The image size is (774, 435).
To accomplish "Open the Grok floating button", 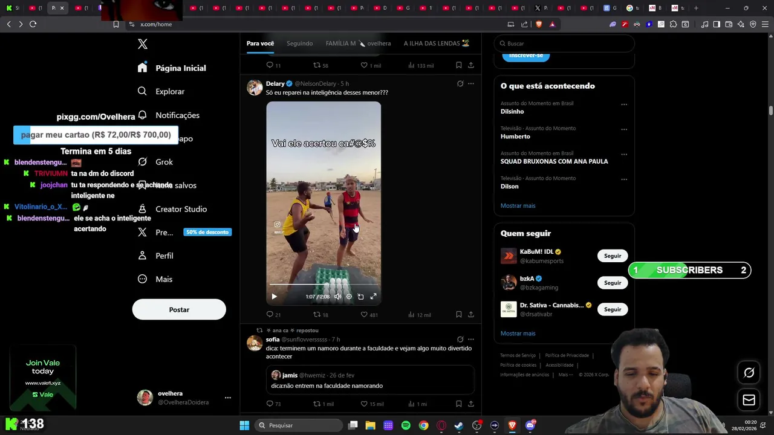I will pyautogui.click(x=749, y=373).
